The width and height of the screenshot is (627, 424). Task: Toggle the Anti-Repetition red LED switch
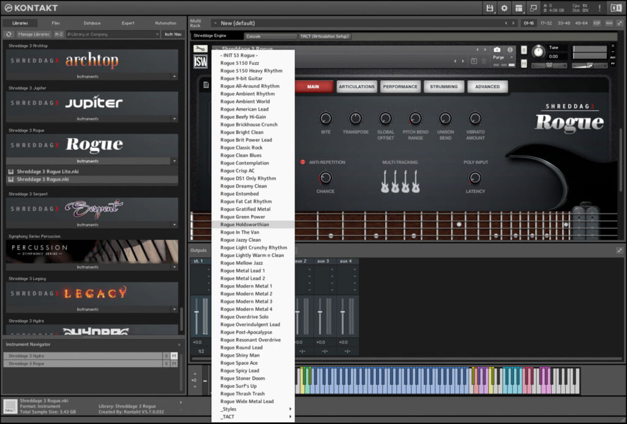tap(302, 162)
